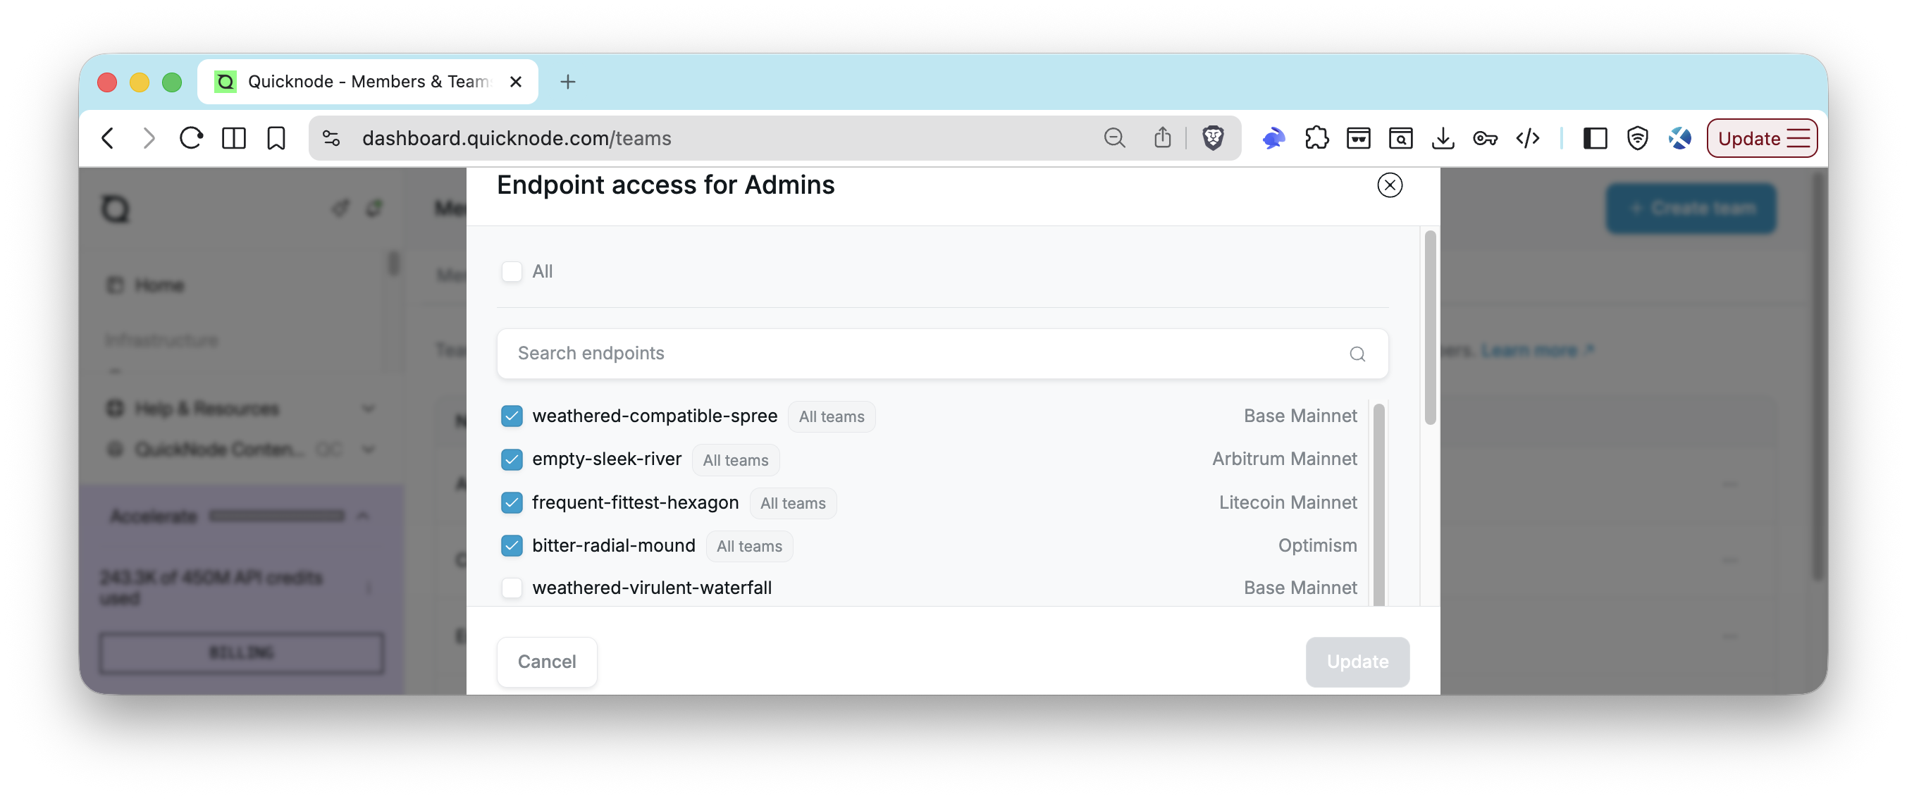The width and height of the screenshot is (1907, 799).
Task: Reload the current page
Action: tap(191, 138)
